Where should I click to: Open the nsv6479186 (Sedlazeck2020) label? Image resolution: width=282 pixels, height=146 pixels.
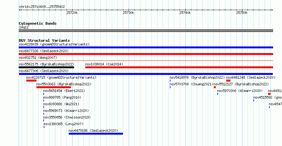coord(93,131)
